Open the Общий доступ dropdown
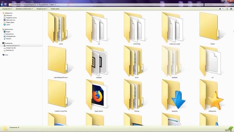234x132 pixels. [42, 9]
